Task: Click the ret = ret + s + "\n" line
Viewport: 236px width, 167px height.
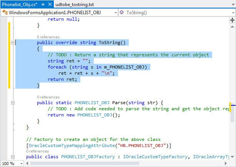Action: tap(86, 73)
